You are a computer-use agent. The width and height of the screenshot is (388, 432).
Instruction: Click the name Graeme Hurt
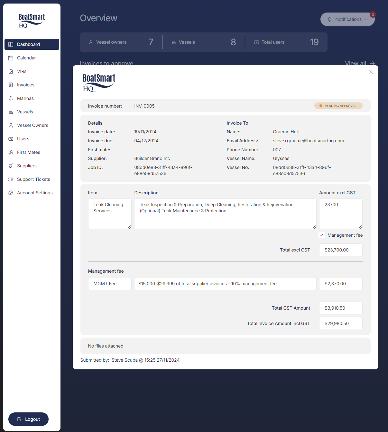(286, 132)
